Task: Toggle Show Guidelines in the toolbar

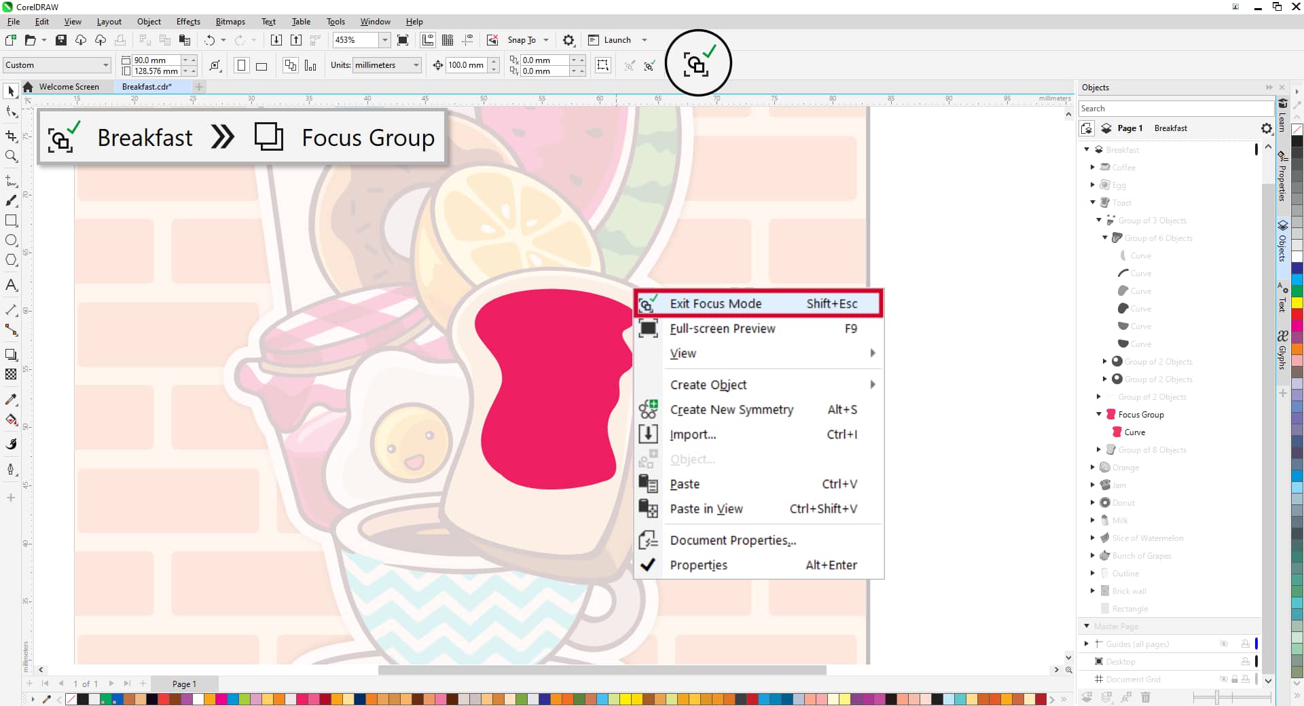Action: click(467, 40)
